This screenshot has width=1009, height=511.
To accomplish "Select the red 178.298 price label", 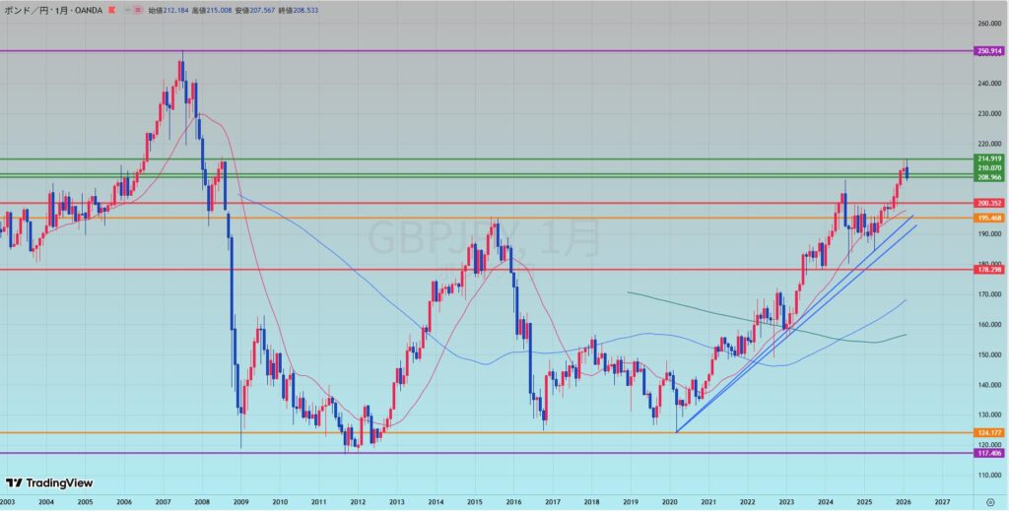I will 988,269.
